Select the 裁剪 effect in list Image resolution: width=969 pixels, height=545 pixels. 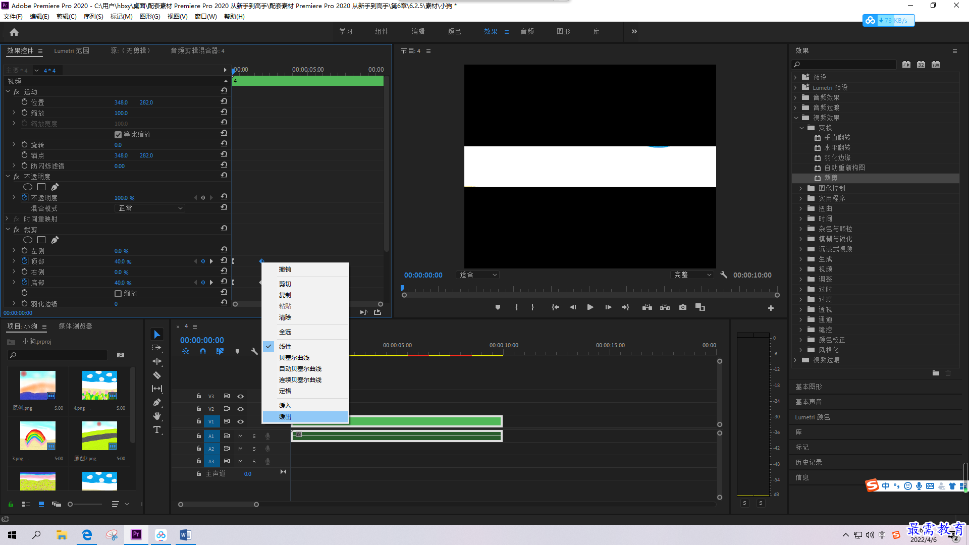(875, 178)
